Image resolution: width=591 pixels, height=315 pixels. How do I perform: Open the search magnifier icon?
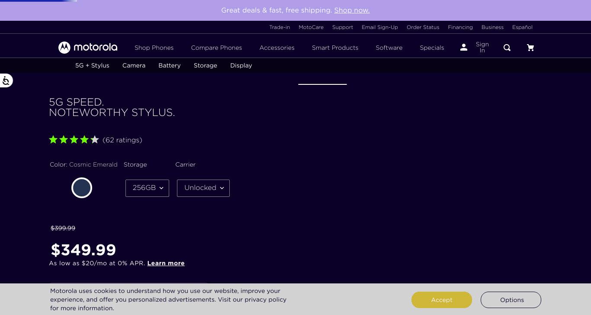pyautogui.click(x=507, y=48)
